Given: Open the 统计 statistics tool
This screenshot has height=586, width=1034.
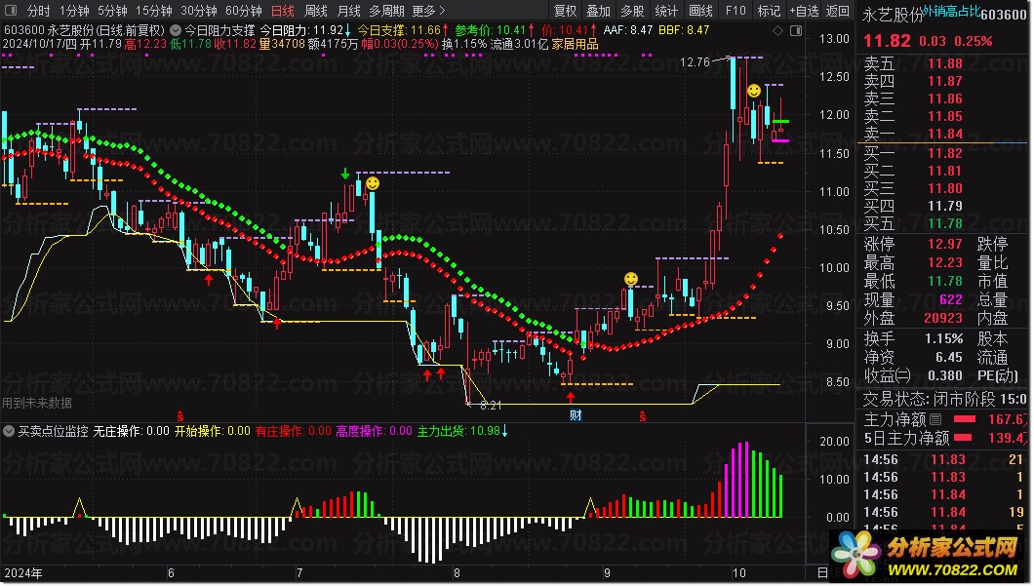Looking at the screenshot, I should point(666,11).
